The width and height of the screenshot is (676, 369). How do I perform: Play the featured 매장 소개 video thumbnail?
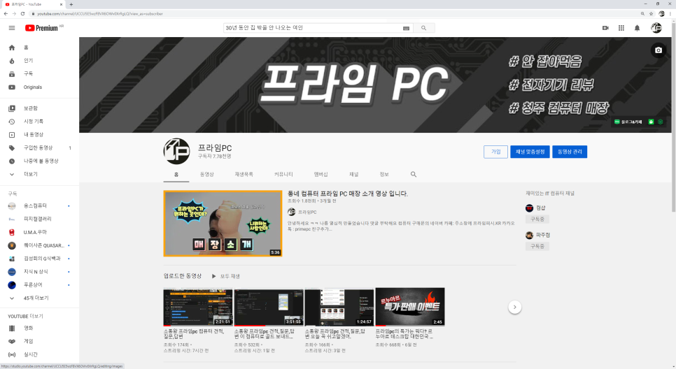tap(223, 224)
